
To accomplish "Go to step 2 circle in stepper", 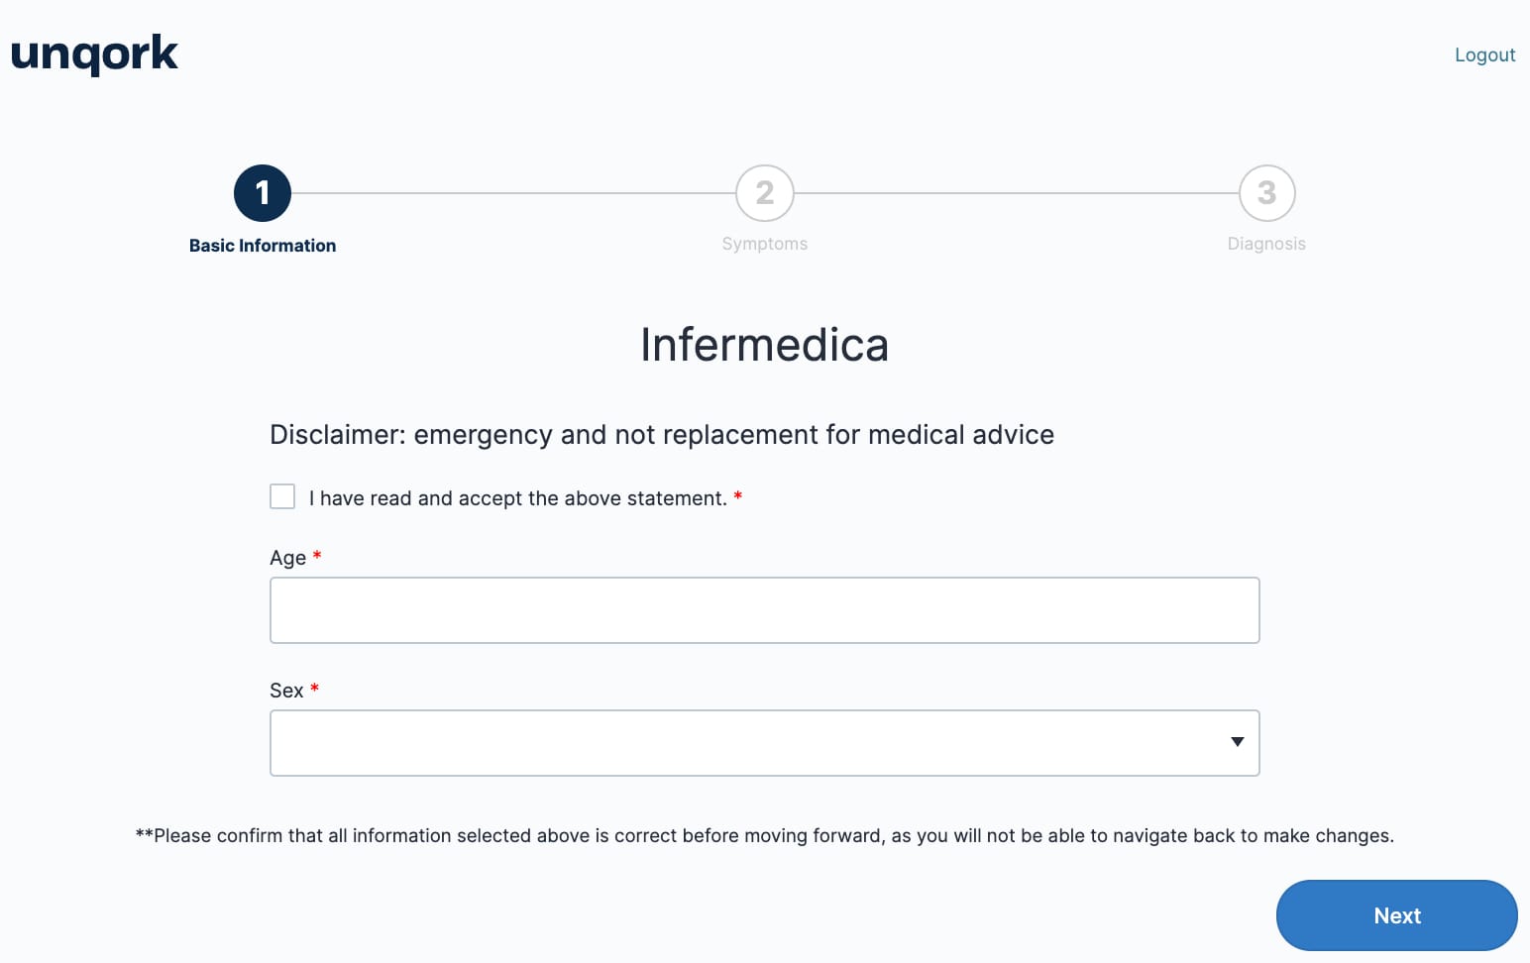I will pos(765,193).
